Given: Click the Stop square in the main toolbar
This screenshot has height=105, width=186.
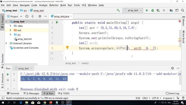Looking at the screenshot, I should point(164,10).
